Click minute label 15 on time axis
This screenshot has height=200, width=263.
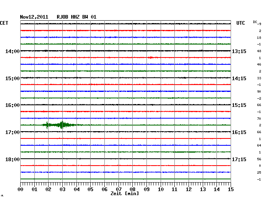[231, 189]
